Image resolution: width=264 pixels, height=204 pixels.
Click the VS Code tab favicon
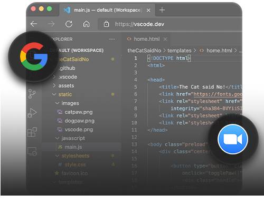(x=67, y=10)
